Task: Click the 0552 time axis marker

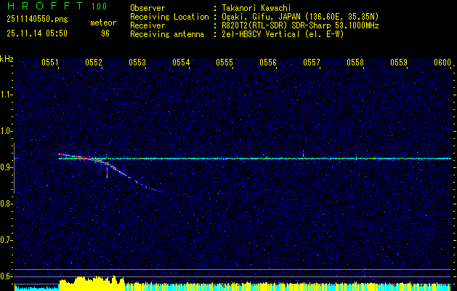Action: click(94, 63)
